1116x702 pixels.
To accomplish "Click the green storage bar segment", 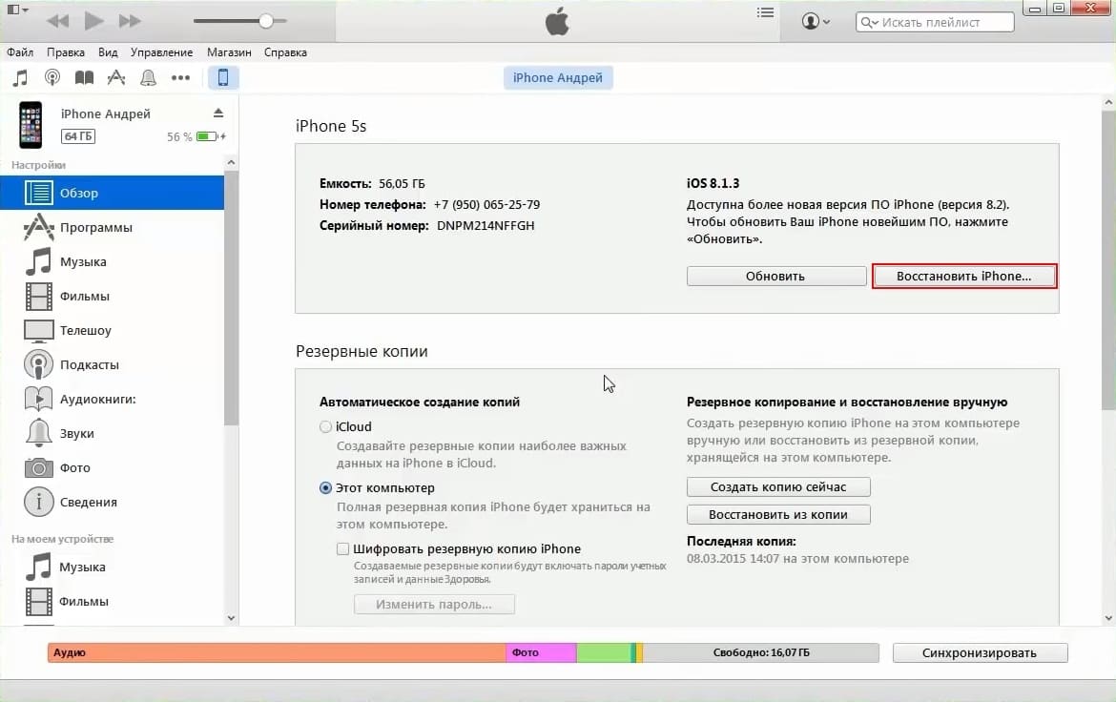I will tap(604, 652).
